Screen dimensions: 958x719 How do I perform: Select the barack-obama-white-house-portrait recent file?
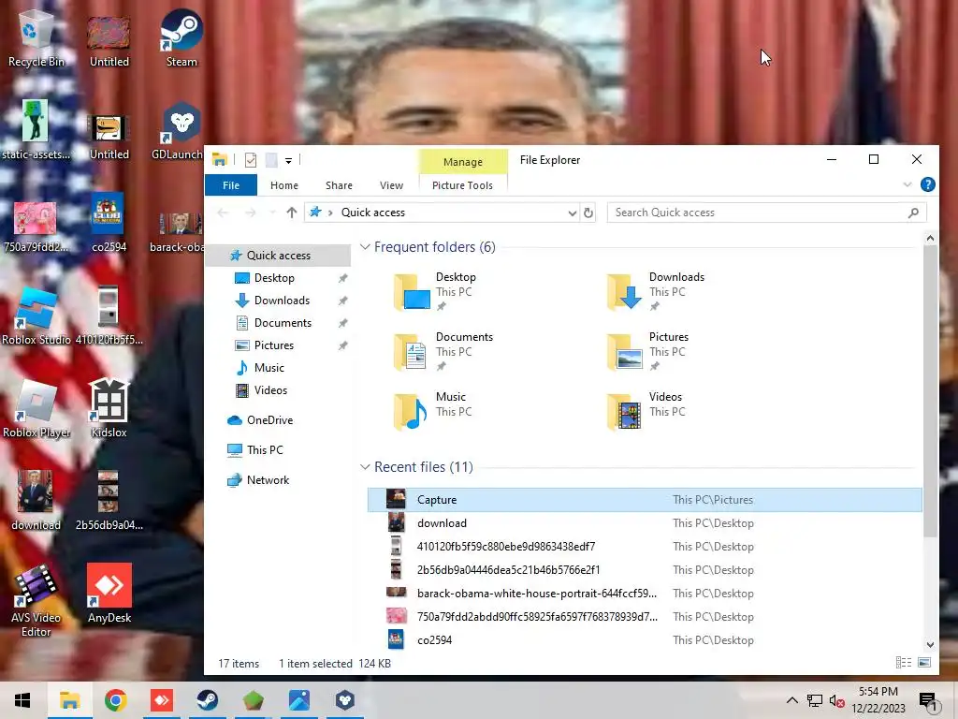coord(645,593)
